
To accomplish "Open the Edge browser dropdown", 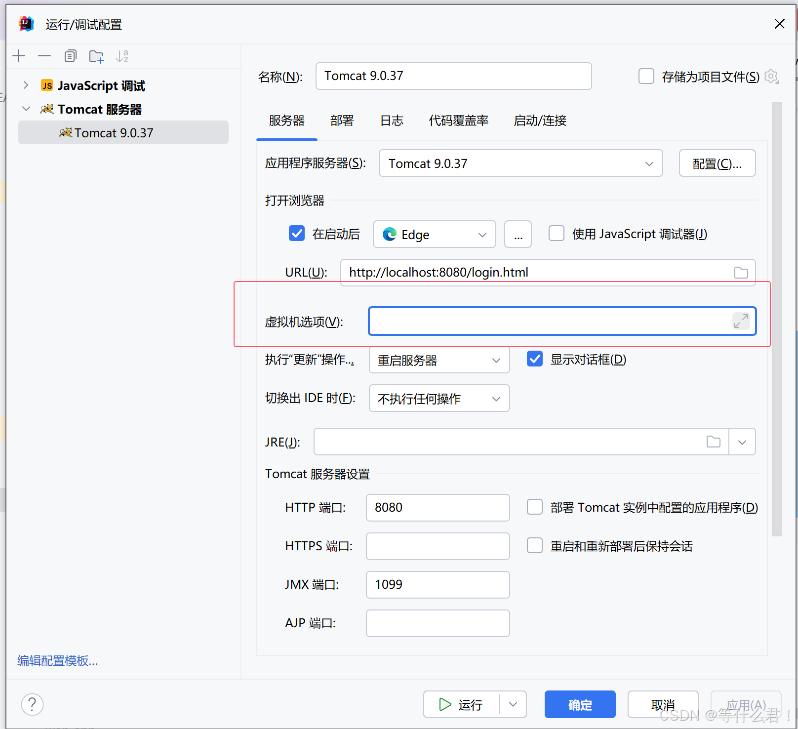I will coord(435,234).
